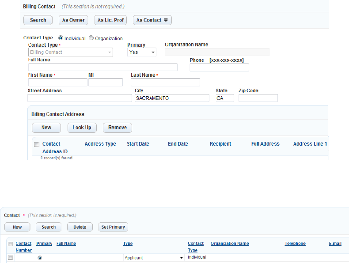
Task: Open the Applicant type dropdown
Action: (153, 258)
